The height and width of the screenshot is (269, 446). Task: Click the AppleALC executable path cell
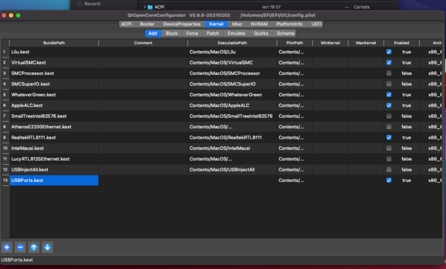(232, 105)
